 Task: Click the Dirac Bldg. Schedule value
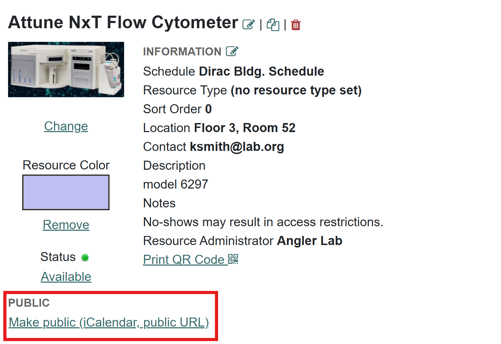(261, 71)
